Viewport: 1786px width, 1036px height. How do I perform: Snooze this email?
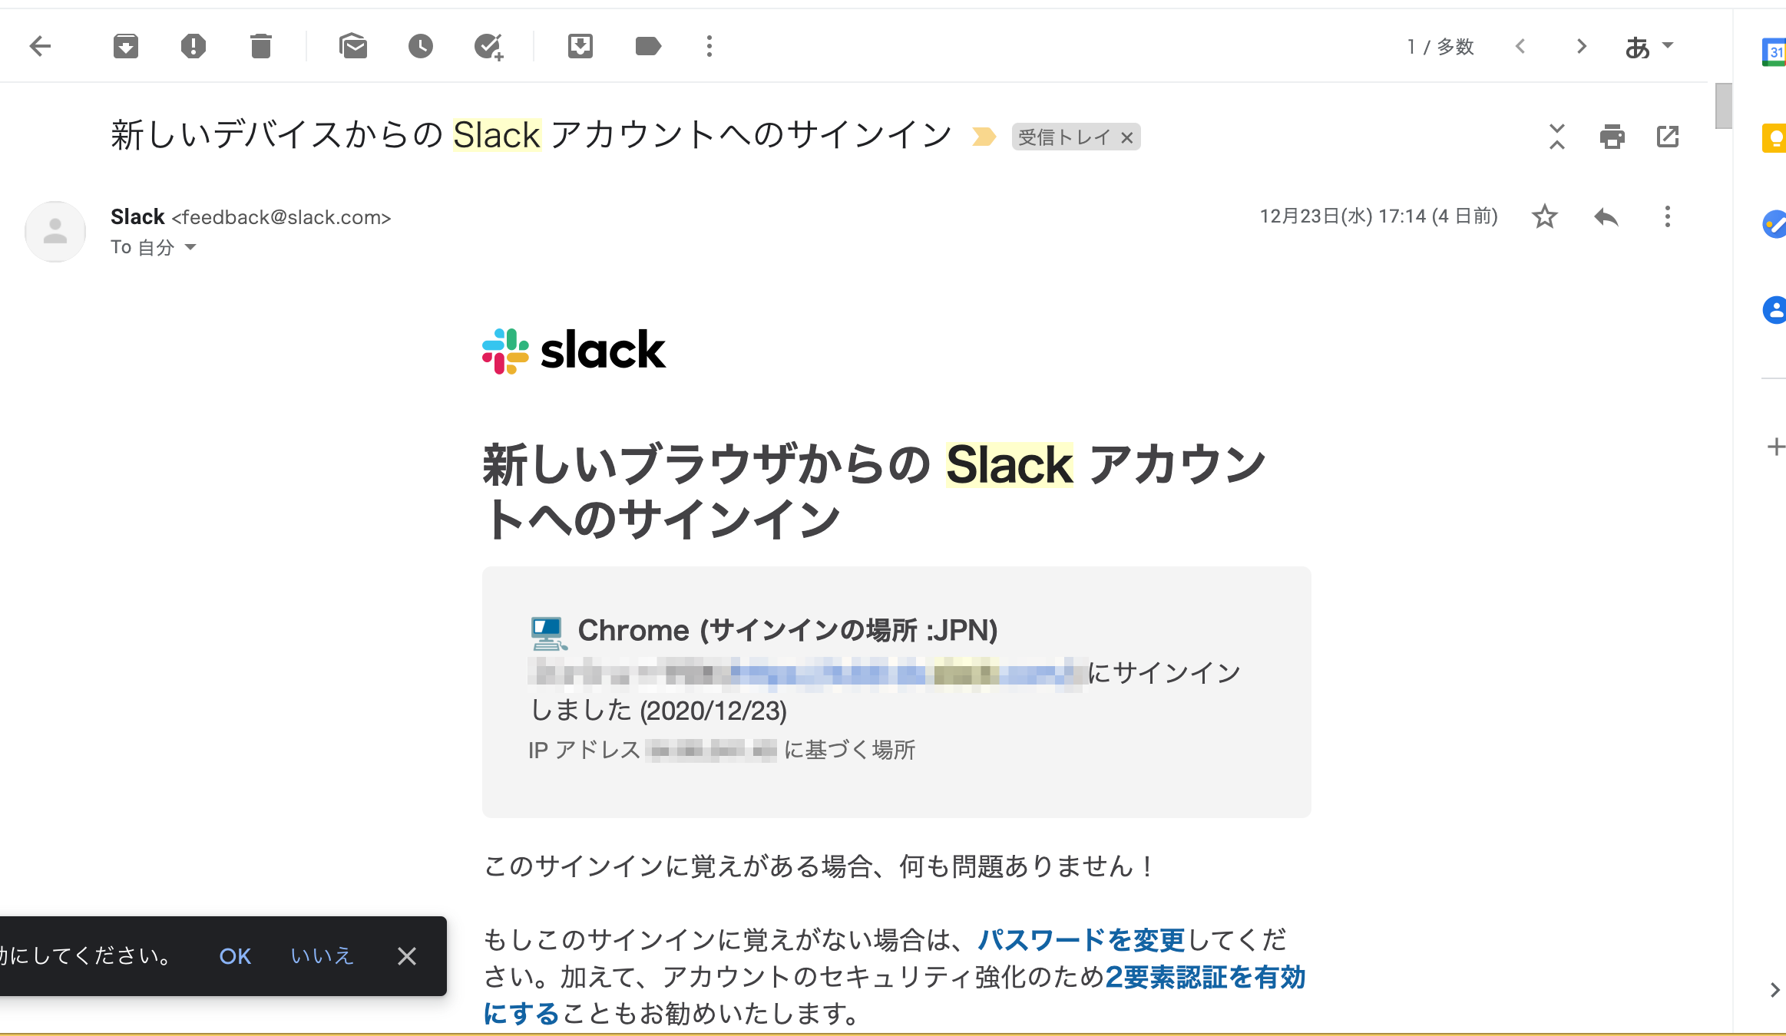421,45
